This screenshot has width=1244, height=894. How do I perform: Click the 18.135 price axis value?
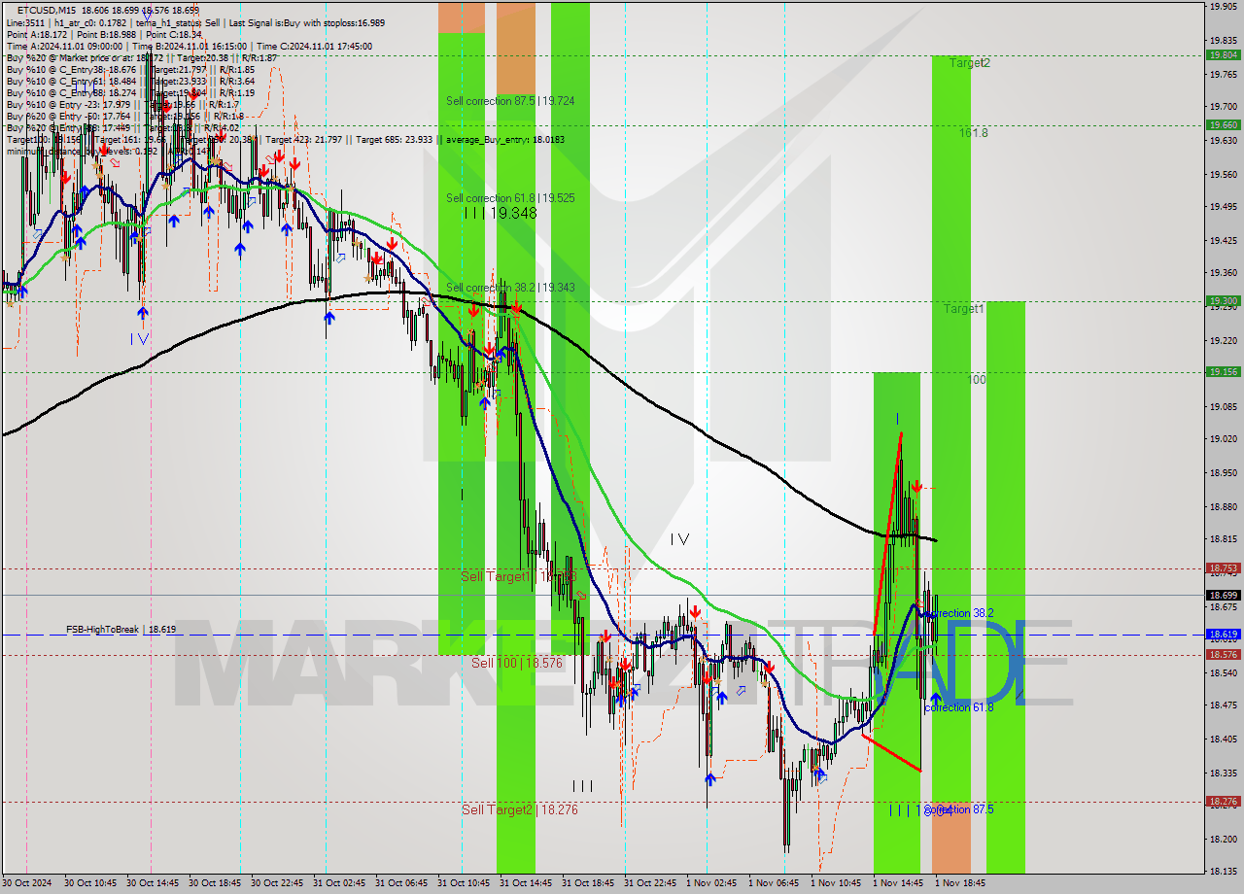click(x=1223, y=872)
